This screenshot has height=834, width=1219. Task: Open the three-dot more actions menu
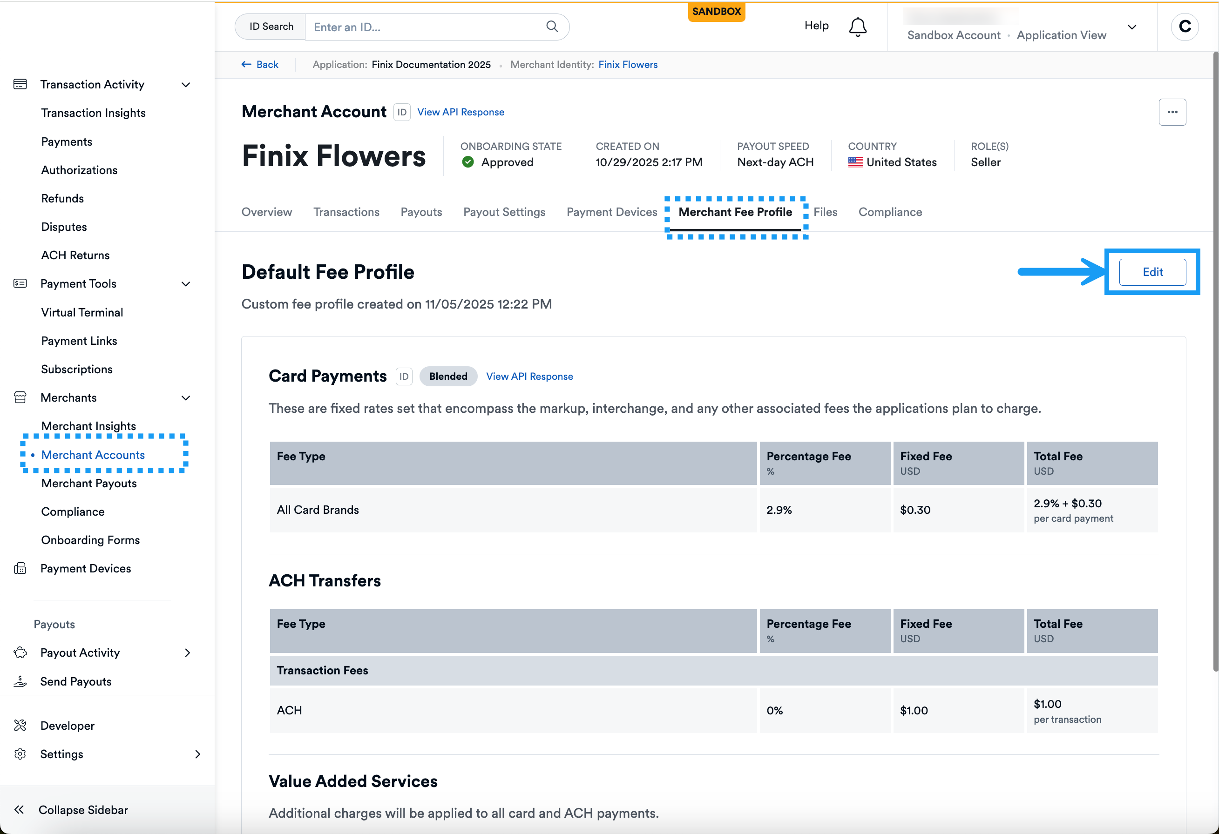pyautogui.click(x=1172, y=112)
